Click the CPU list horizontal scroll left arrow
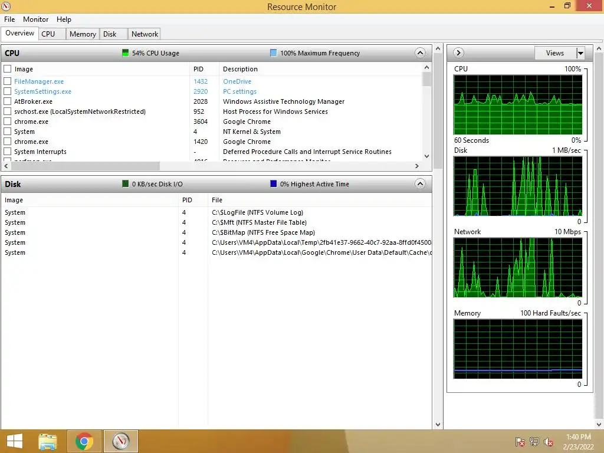The height and width of the screenshot is (453, 604). (6, 166)
